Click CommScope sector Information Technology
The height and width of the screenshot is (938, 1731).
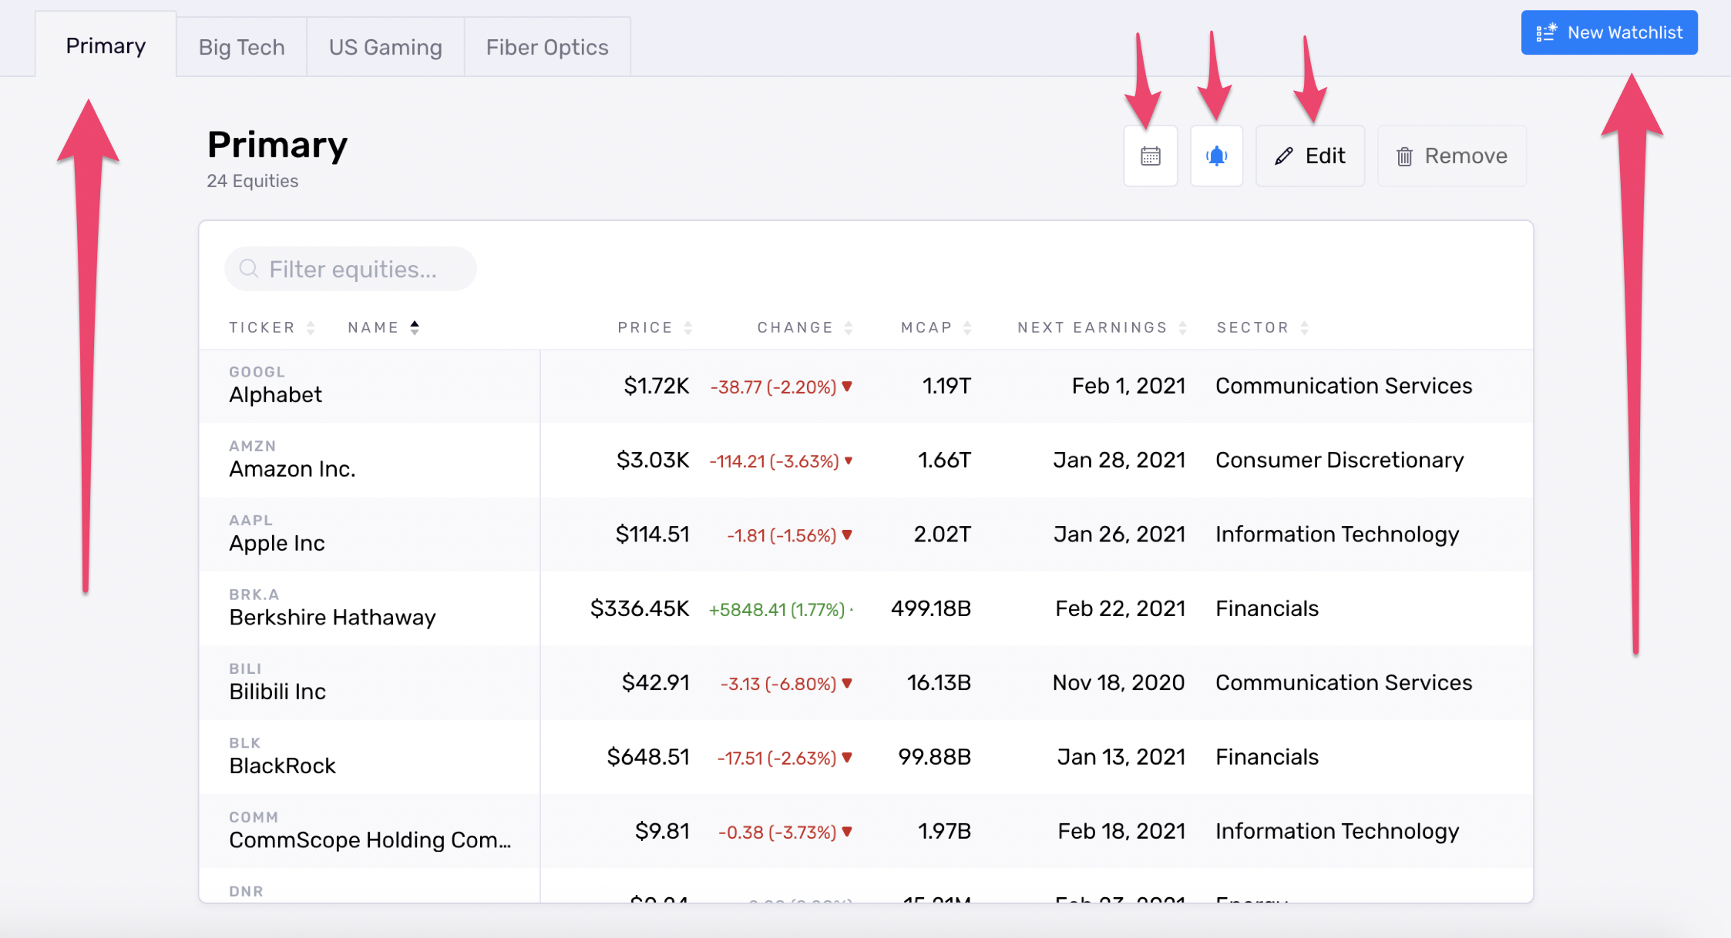click(1337, 831)
